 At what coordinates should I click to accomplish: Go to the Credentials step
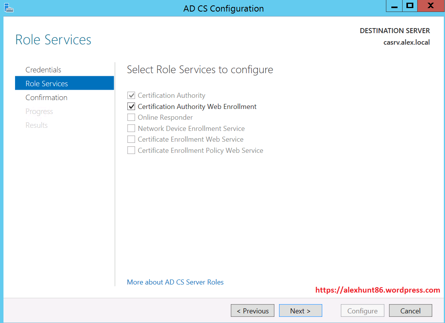43,70
